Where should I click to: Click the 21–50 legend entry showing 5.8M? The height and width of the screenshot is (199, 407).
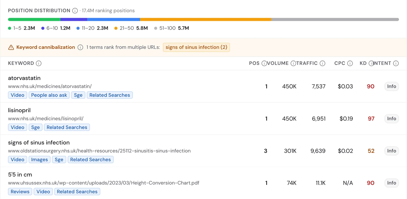131,28
